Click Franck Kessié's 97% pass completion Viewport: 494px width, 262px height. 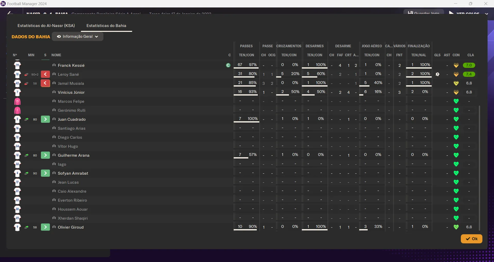pyautogui.click(x=253, y=65)
